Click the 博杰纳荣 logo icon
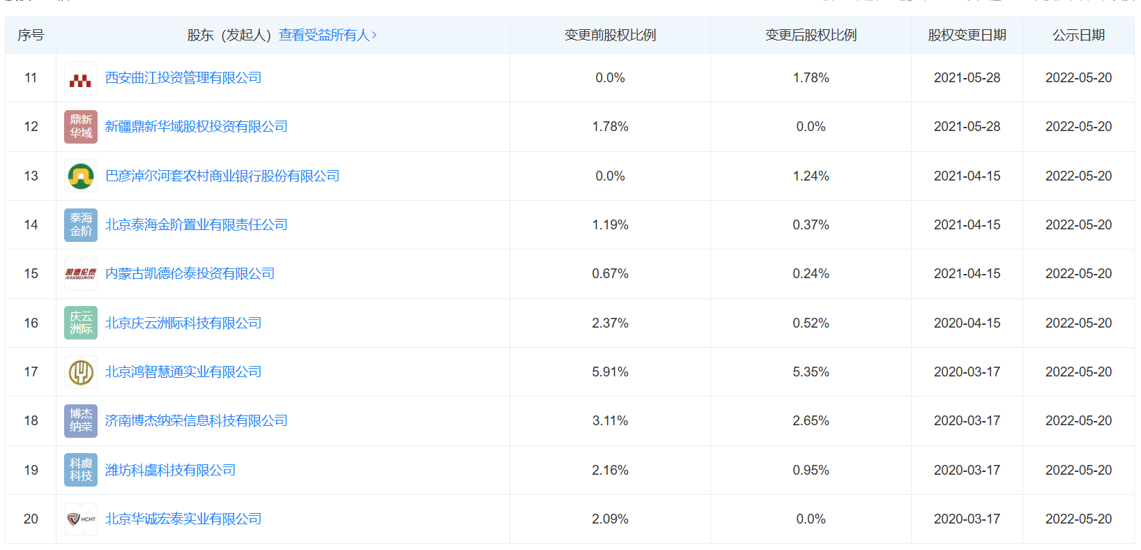 click(81, 421)
